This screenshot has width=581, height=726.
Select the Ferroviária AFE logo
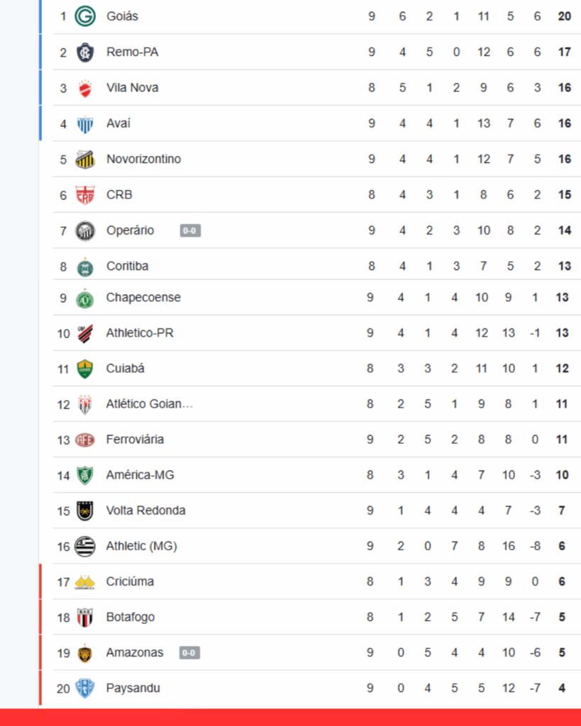click(x=85, y=440)
